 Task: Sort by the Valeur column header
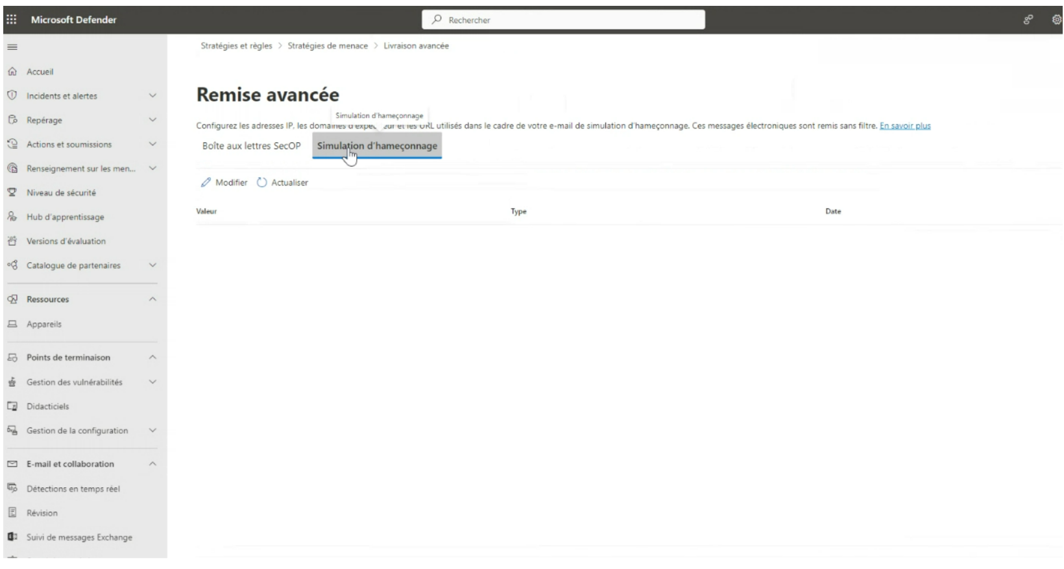[206, 212]
